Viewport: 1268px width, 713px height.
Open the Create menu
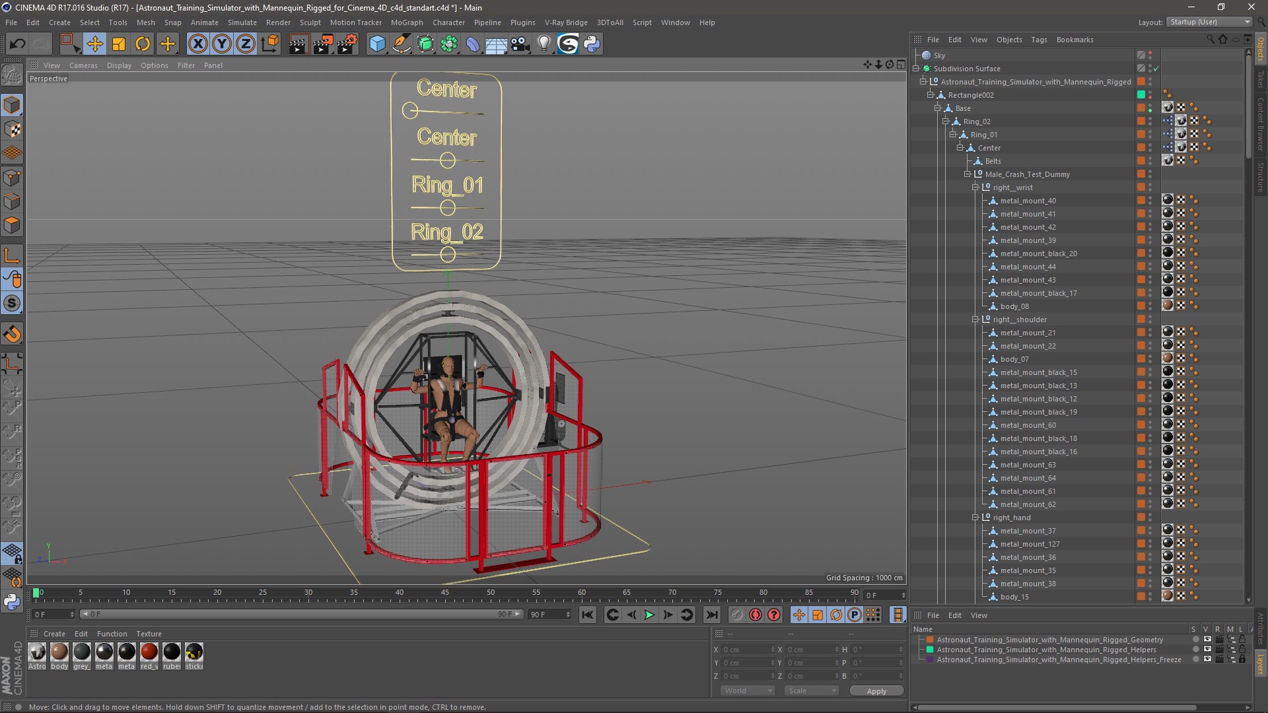pos(59,22)
